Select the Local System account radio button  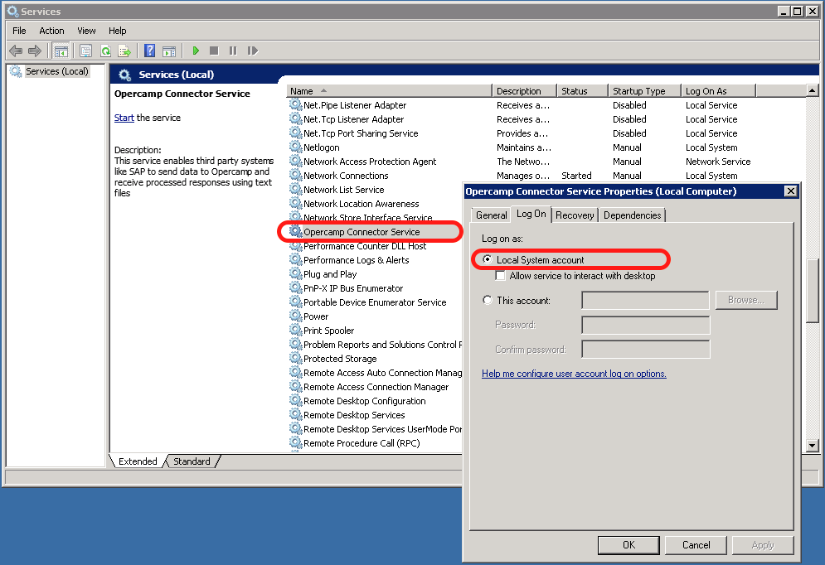[x=487, y=260]
